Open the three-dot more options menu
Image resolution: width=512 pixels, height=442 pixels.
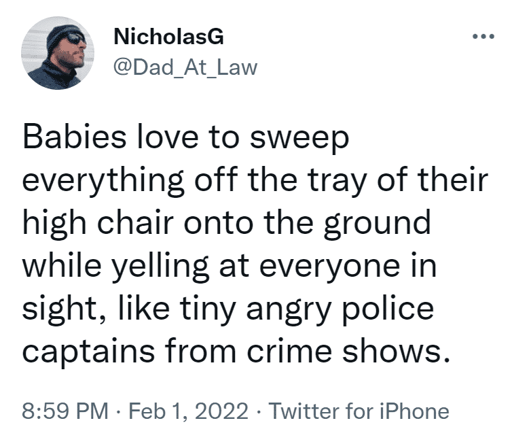coord(483,36)
